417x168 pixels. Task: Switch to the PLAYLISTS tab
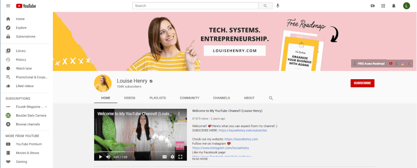(158, 98)
